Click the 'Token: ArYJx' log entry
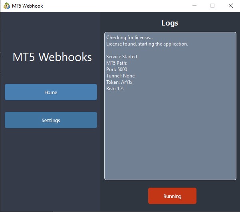 [119, 82]
